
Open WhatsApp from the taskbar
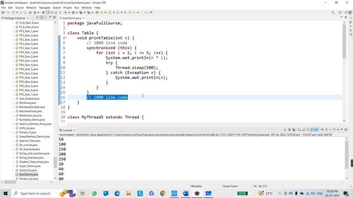[94, 193]
